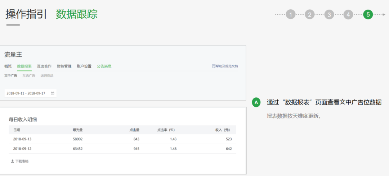Open the 财务管理 tab
This screenshot has width=389, height=176.
64,66
